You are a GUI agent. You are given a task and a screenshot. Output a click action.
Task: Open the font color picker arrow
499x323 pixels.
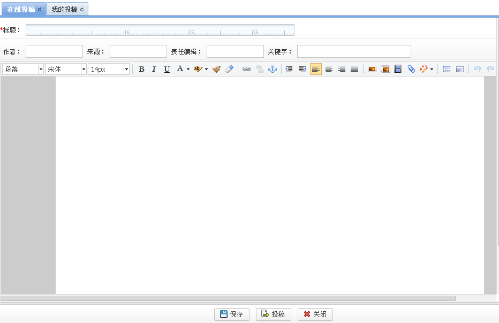pyautogui.click(x=188, y=70)
